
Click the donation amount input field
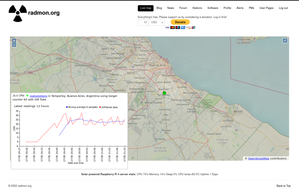point(143,22)
